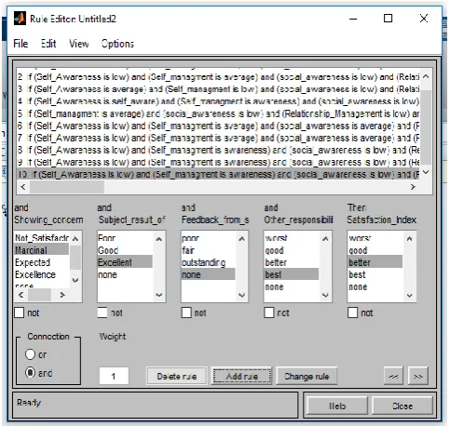Click rule list scroll-up arrow
Viewport: 450px width, 426px height.
[x=426, y=76]
